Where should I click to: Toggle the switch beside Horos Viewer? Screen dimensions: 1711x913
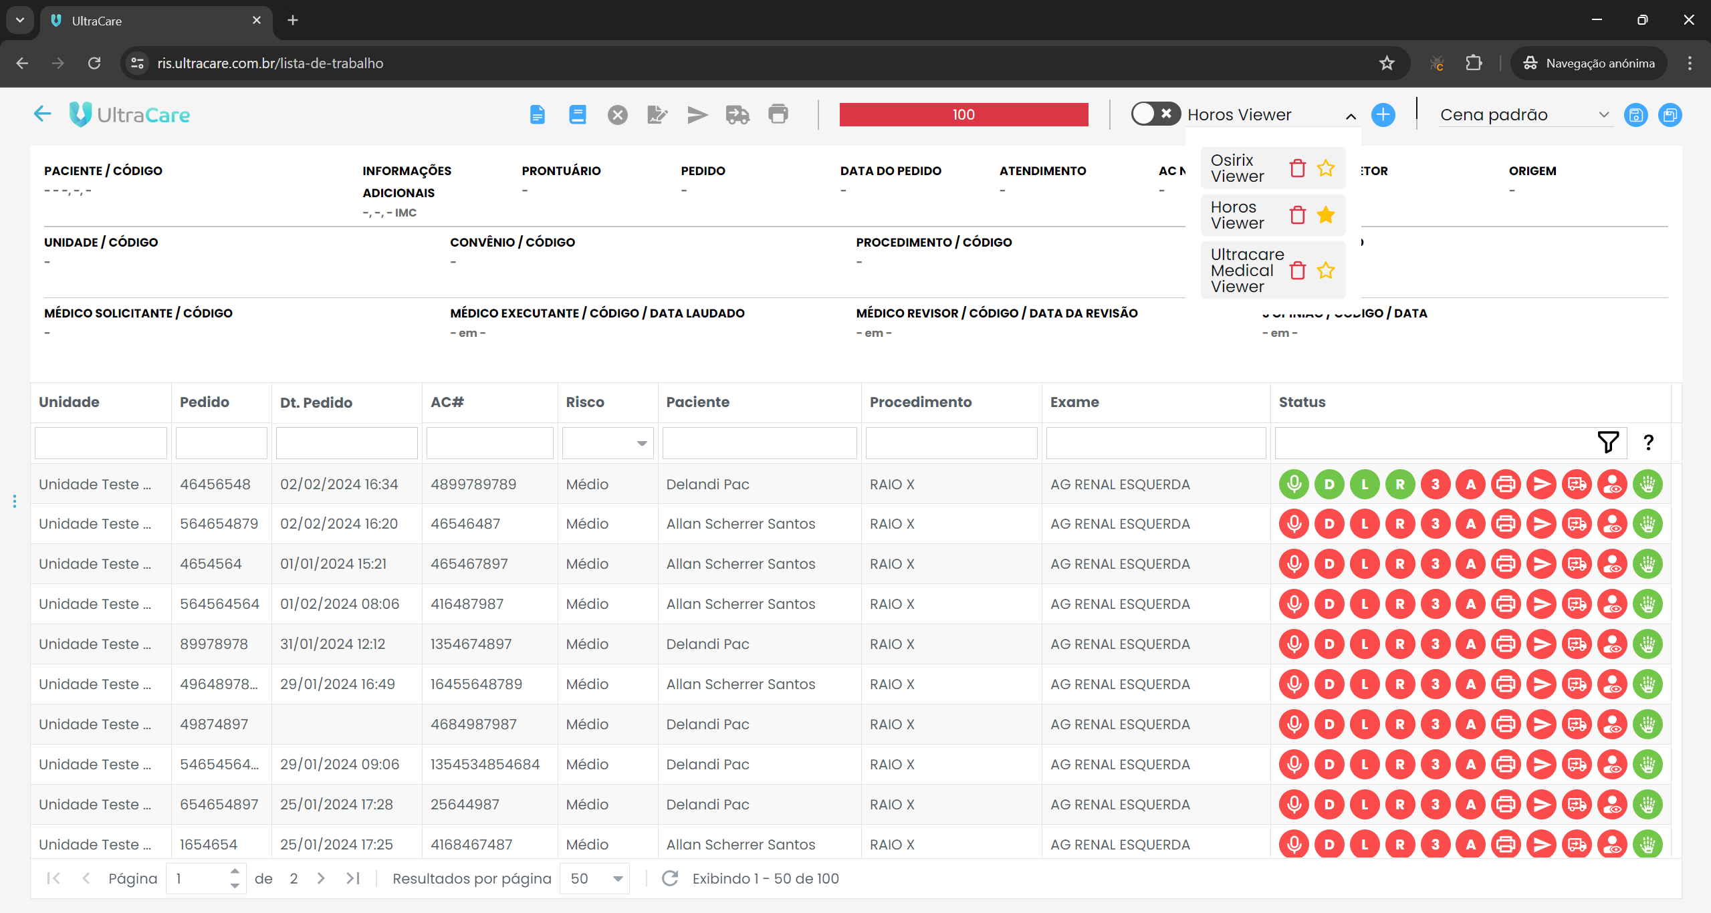(1155, 114)
